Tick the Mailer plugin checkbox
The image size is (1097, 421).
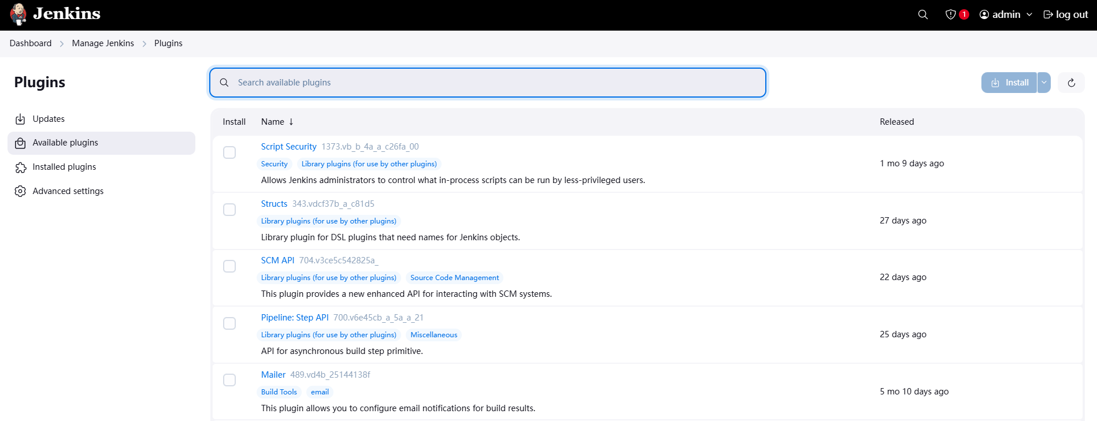pos(229,380)
